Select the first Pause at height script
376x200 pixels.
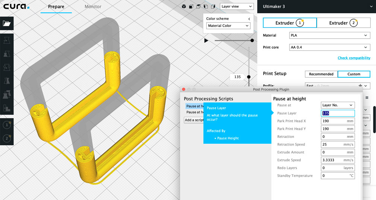point(194,106)
